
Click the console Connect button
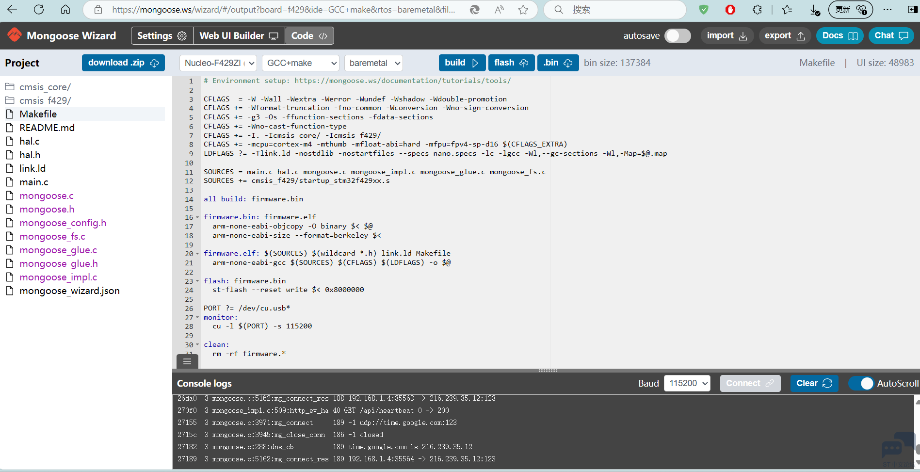click(x=750, y=383)
